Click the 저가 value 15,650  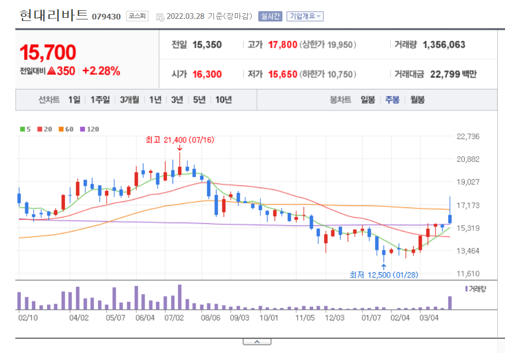(283, 74)
